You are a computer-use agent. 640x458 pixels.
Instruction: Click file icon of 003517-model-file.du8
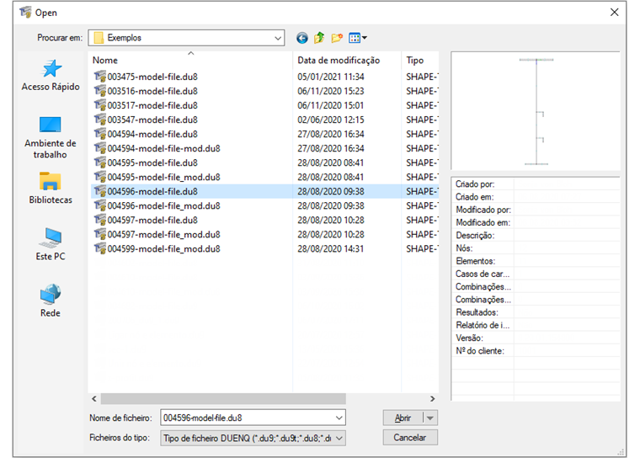[100, 105]
